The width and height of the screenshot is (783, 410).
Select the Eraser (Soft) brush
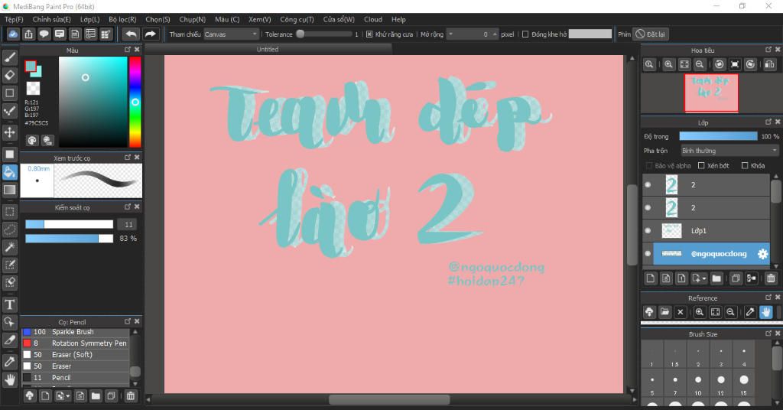coord(76,355)
